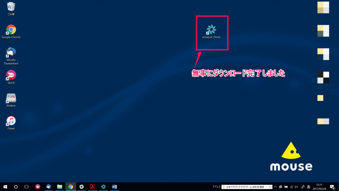Viewport: 339px width, 191px height.
Task: Select the Skitch desktop shortcut
Action: [11, 77]
